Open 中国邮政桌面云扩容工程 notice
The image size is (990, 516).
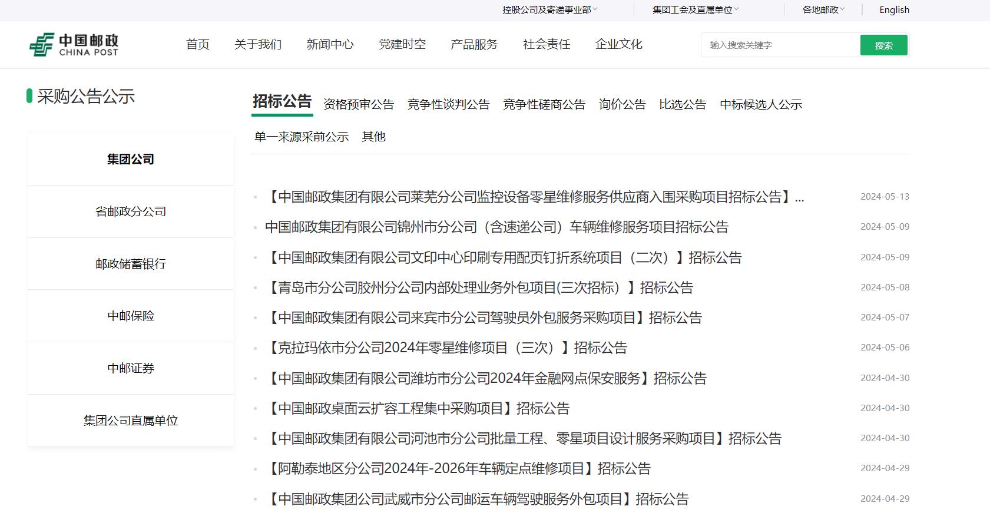418,408
